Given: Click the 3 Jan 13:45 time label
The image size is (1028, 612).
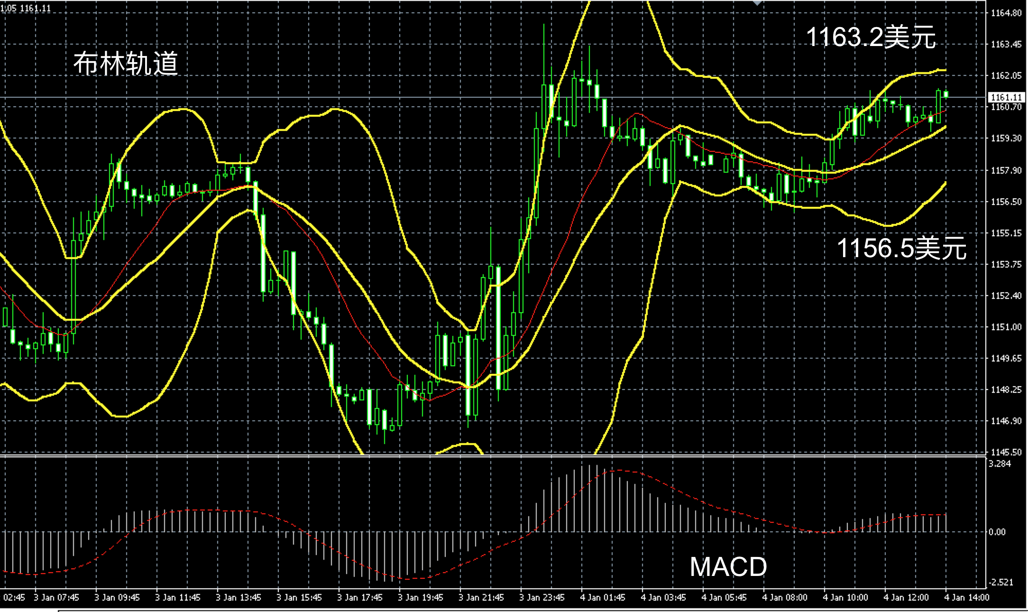Looking at the screenshot, I should coord(238,598).
